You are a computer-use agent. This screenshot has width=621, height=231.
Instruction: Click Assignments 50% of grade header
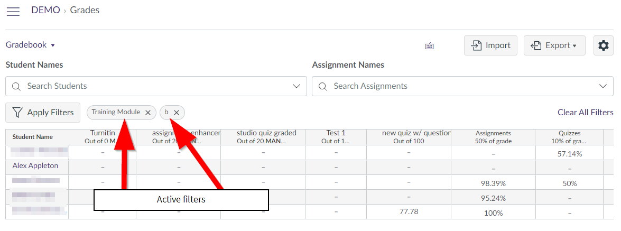coord(493,137)
